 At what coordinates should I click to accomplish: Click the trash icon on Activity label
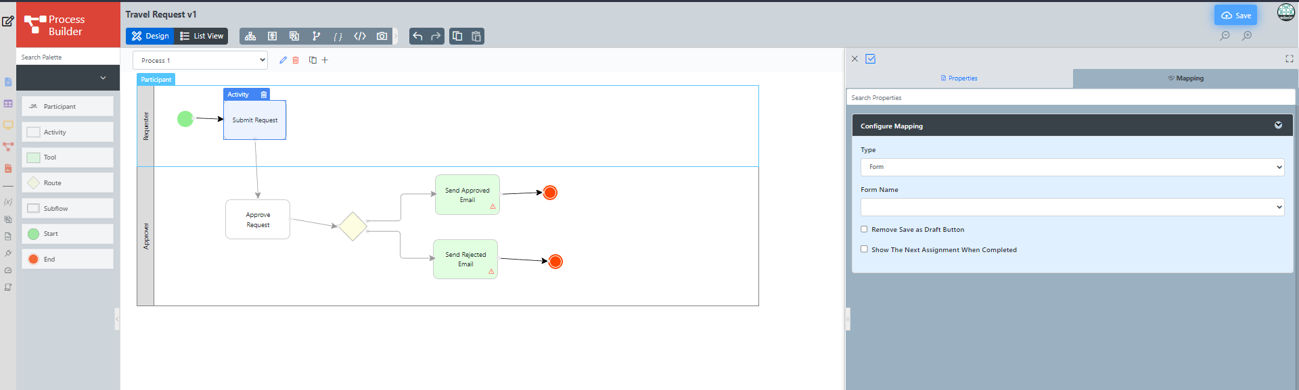pyautogui.click(x=264, y=95)
